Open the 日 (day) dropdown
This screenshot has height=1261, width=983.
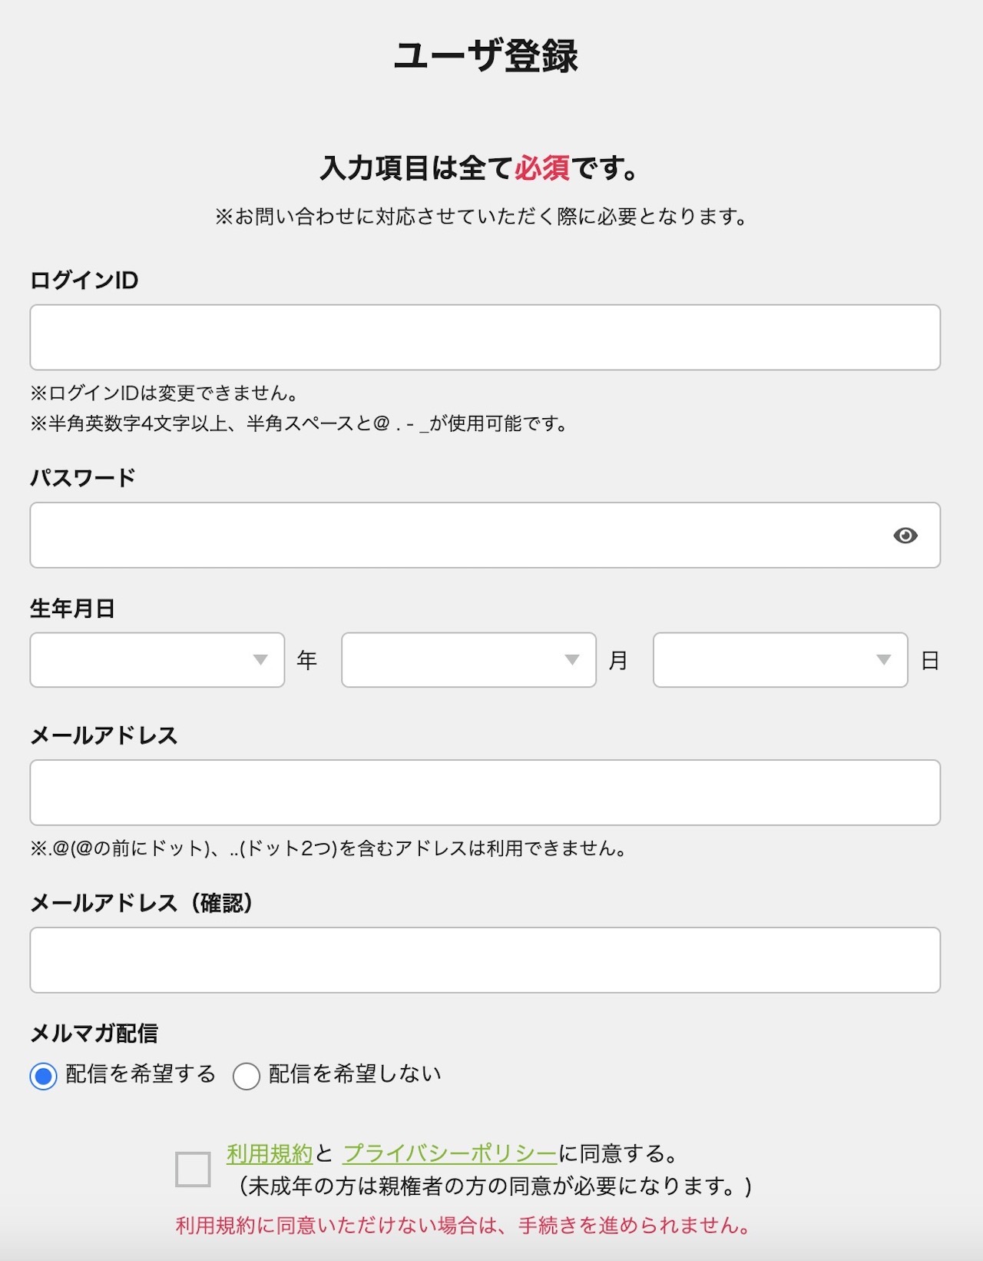779,659
